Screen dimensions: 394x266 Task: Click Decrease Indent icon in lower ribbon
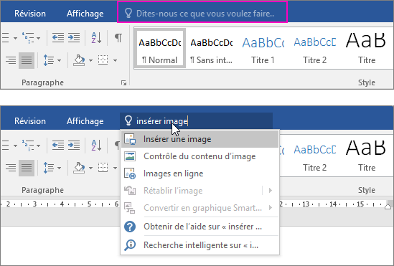coord(58,146)
